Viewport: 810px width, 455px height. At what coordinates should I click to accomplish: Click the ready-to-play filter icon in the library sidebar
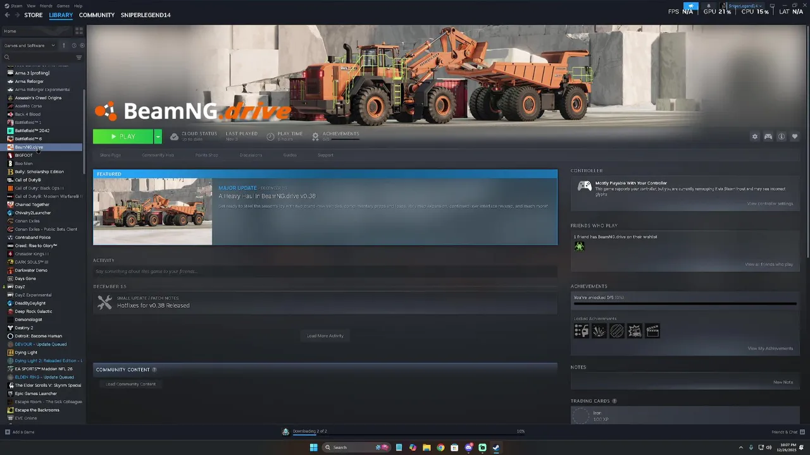tap(81, 45)
